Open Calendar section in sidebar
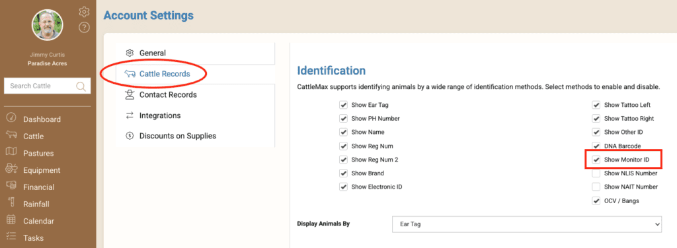 pyautogui.click(x=39, y=222)
